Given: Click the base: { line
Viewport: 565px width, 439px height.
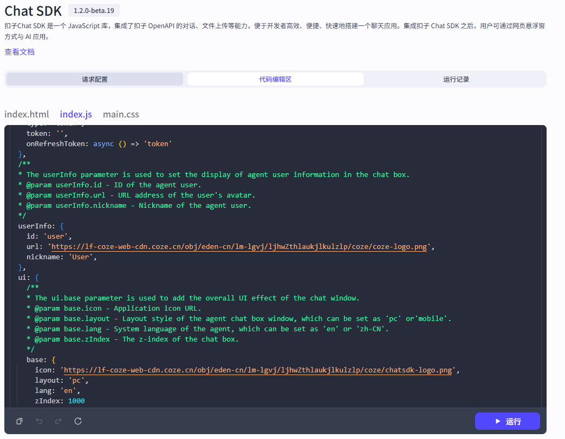Looking at the screenshot, I should (x=41, y=360).
